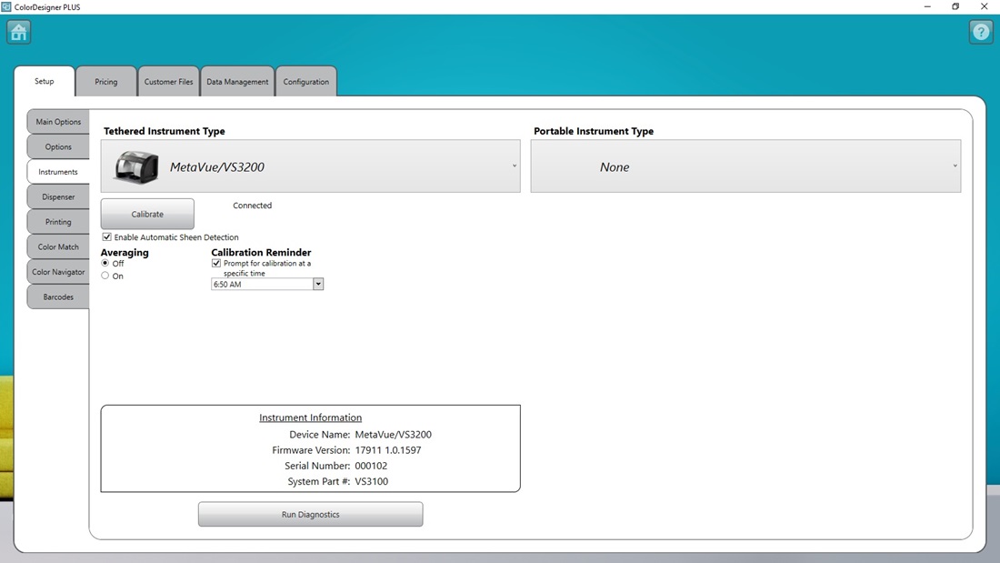The width and height of the screenshot is (1000, 563).
Task: Open the Printing side tab
Action: coord(58,222)
